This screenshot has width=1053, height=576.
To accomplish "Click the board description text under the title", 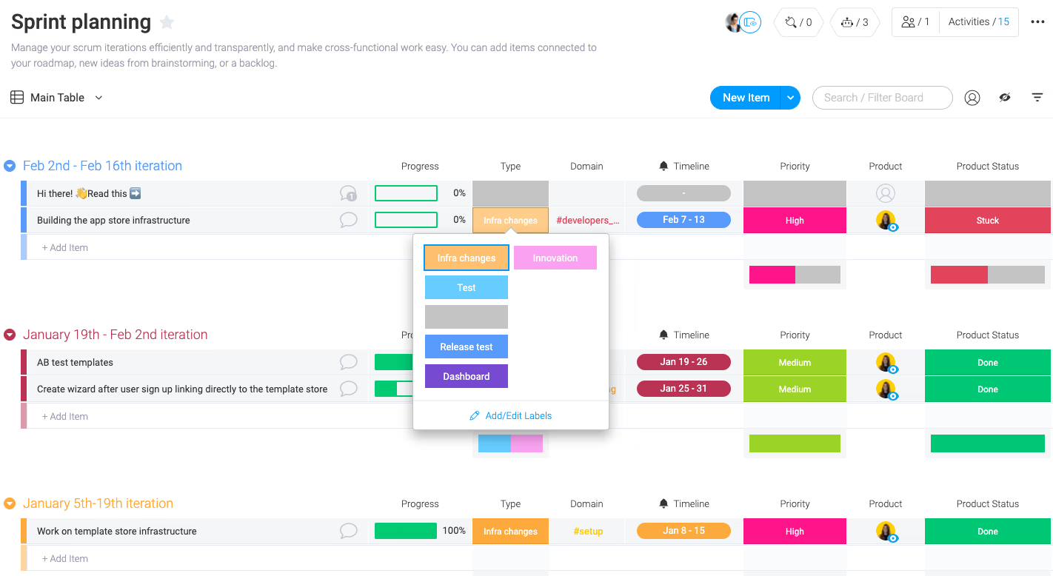I will (304, 56).
